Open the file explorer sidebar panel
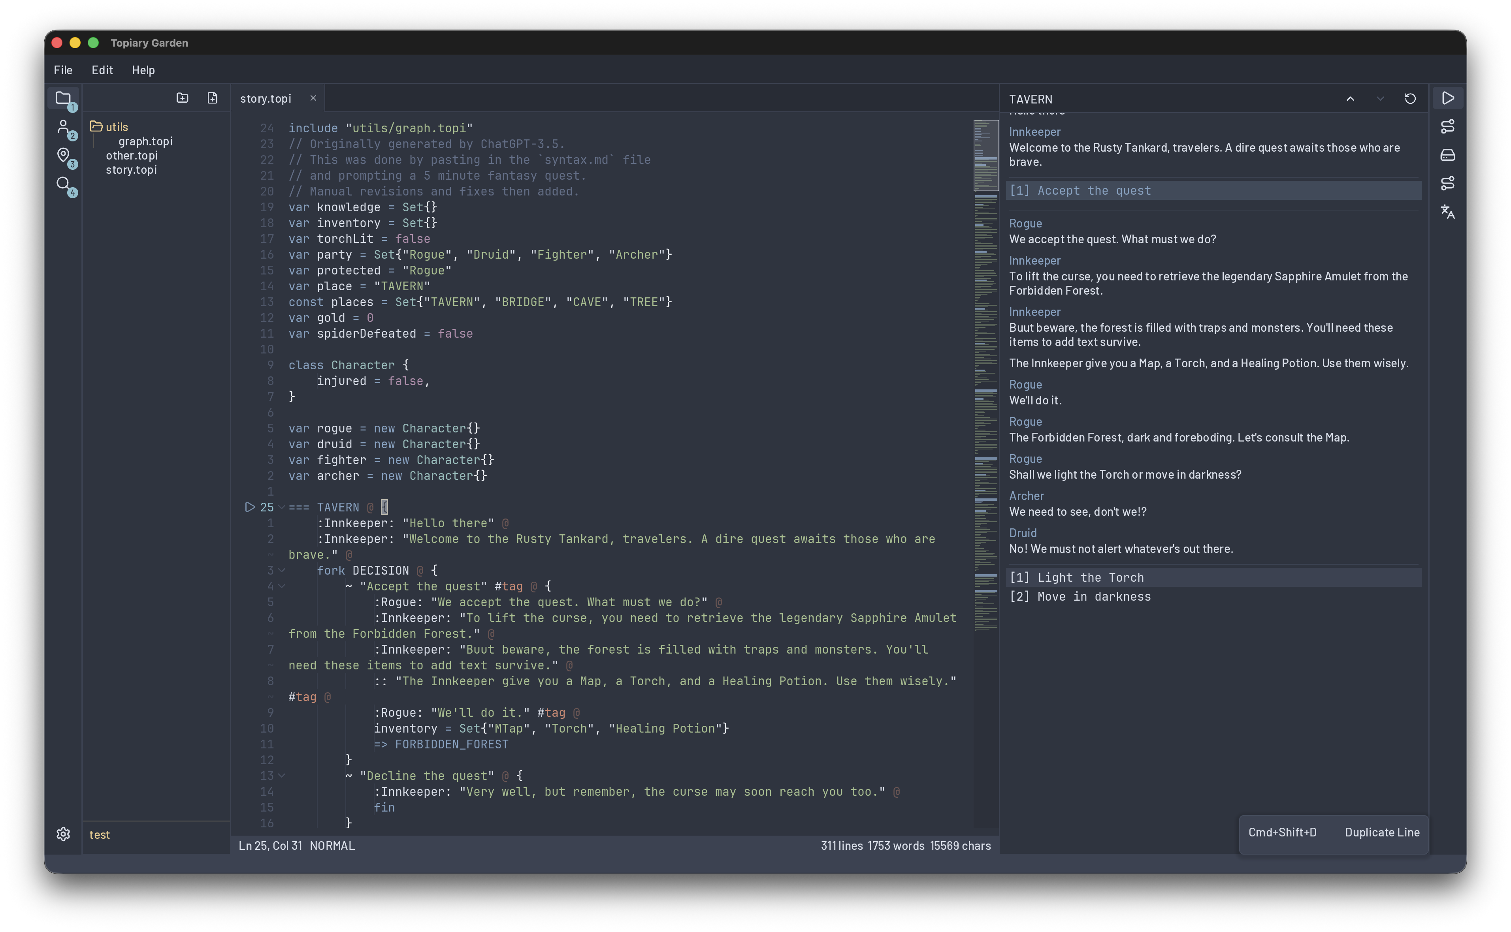The image size is (1511, 932). point(64,98)
